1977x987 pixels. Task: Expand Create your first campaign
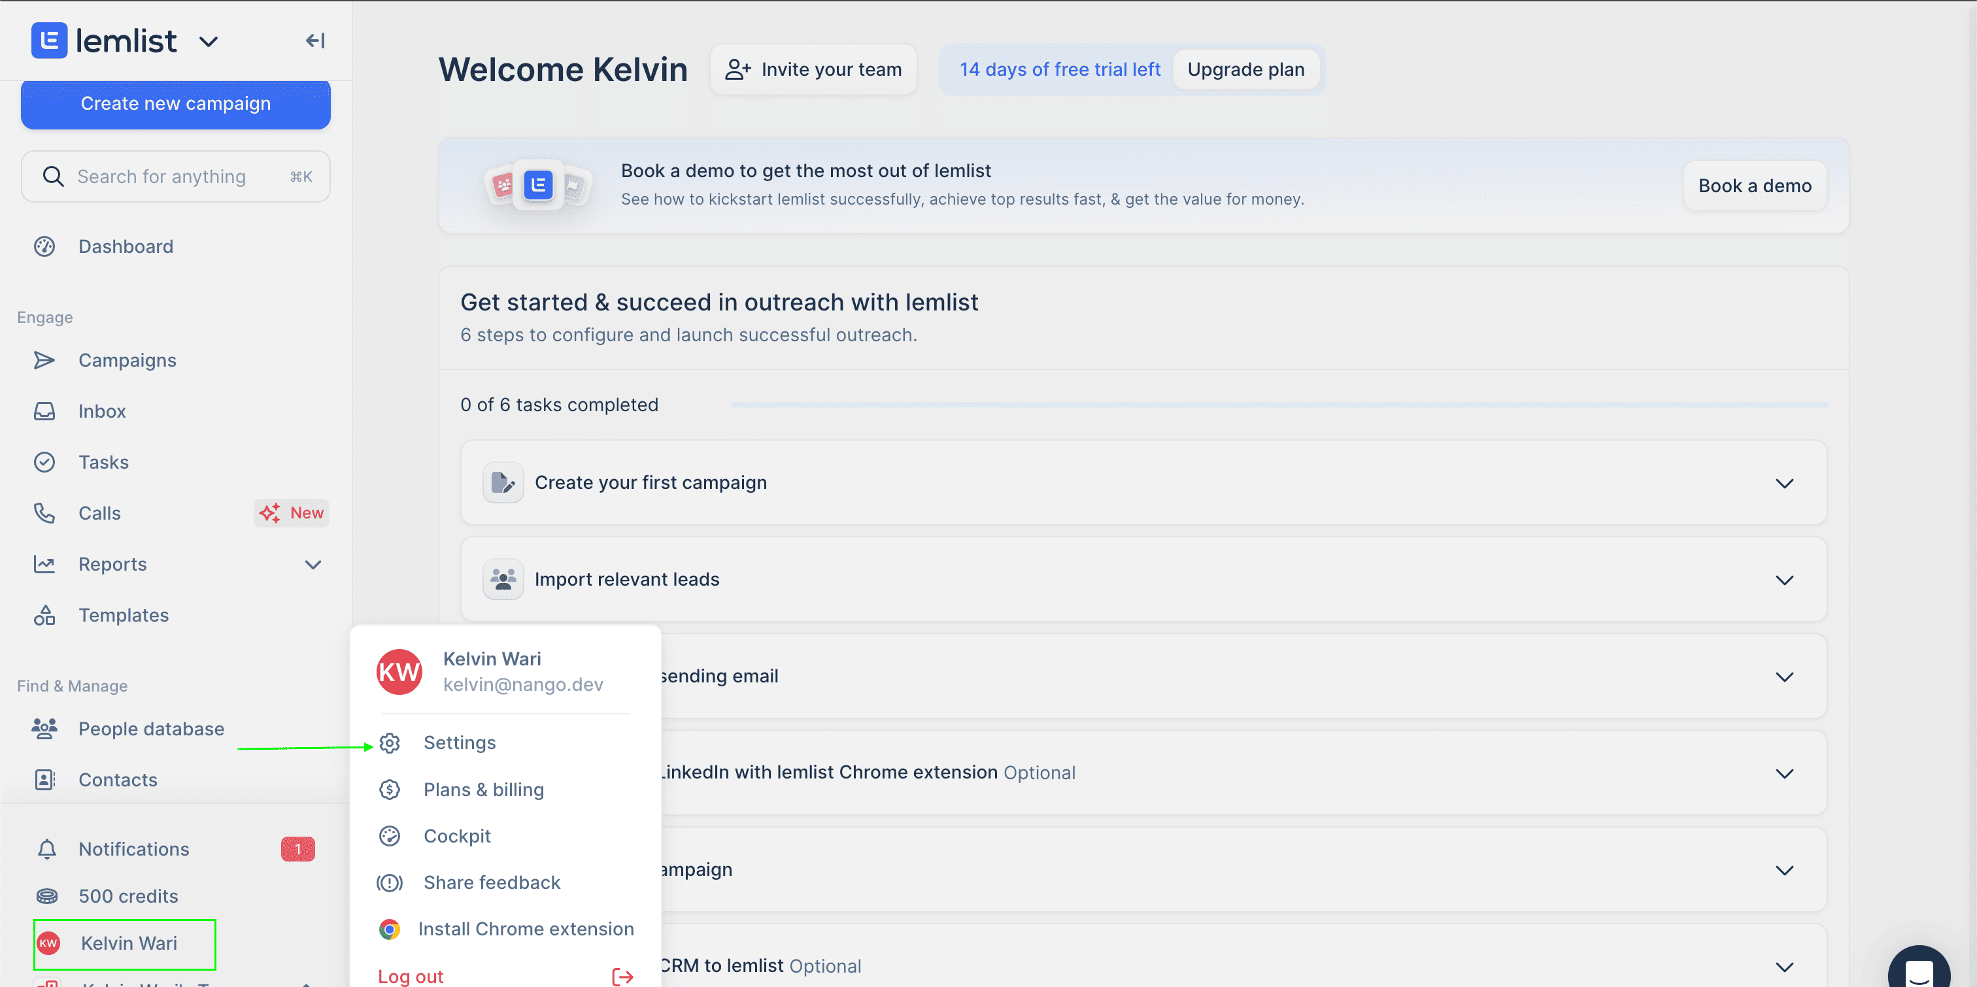click(x=1784, y=484)
